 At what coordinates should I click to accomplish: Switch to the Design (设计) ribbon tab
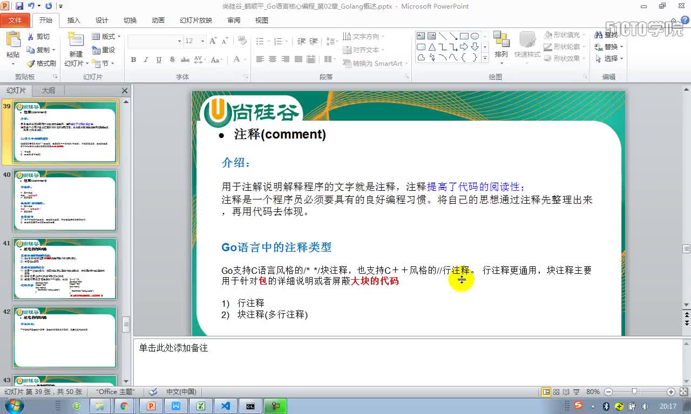101,20
